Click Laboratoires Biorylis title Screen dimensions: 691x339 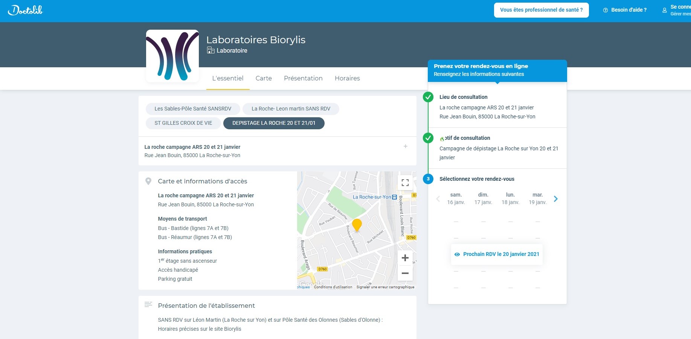[x=256, y=40]
